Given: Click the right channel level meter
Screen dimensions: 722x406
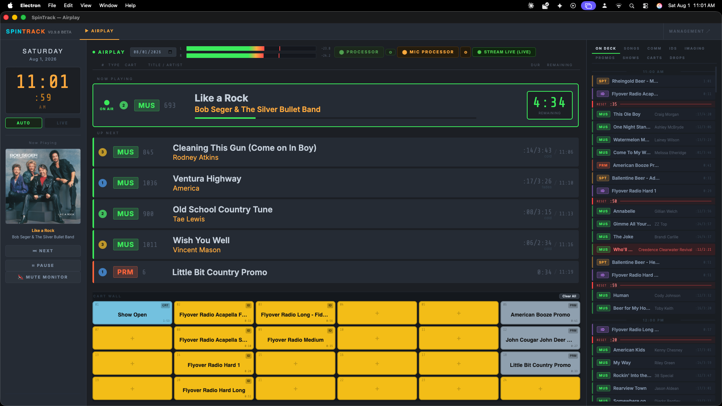Looking at the screenshot, I should [251, 56].
